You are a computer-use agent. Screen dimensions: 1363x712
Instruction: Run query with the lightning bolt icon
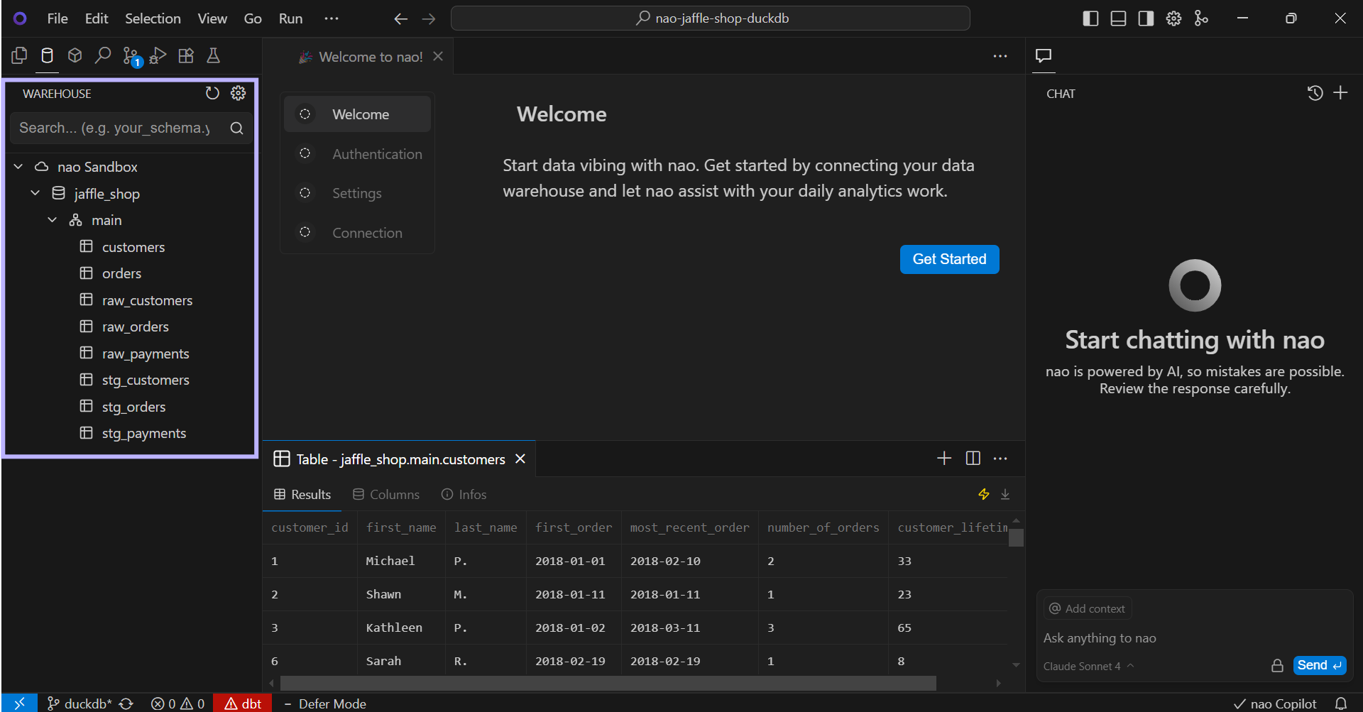click(984, 494)
